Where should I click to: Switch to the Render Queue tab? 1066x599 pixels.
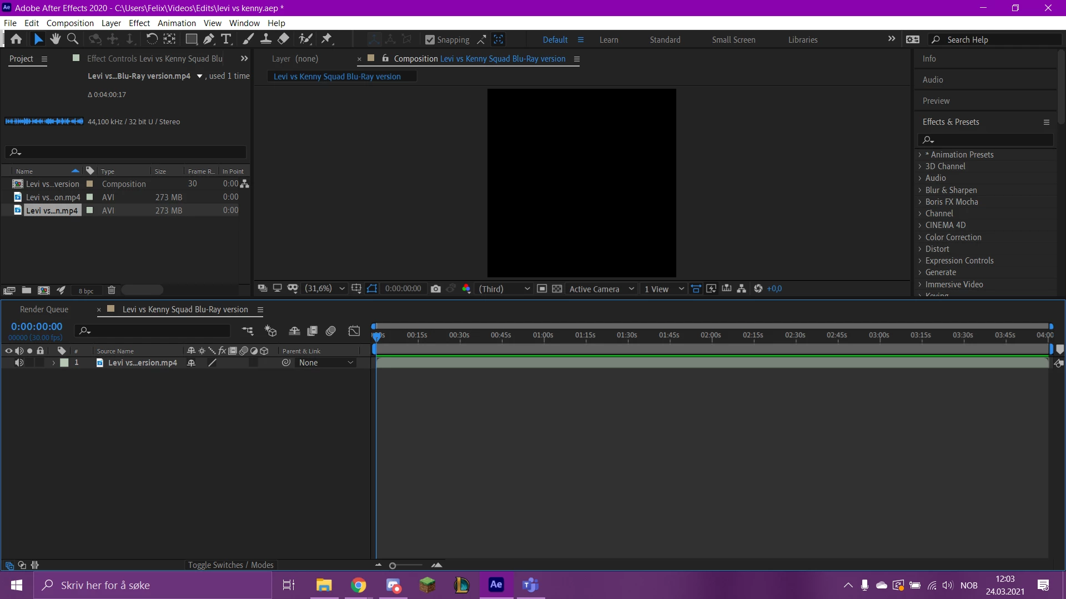coord(44,309)
